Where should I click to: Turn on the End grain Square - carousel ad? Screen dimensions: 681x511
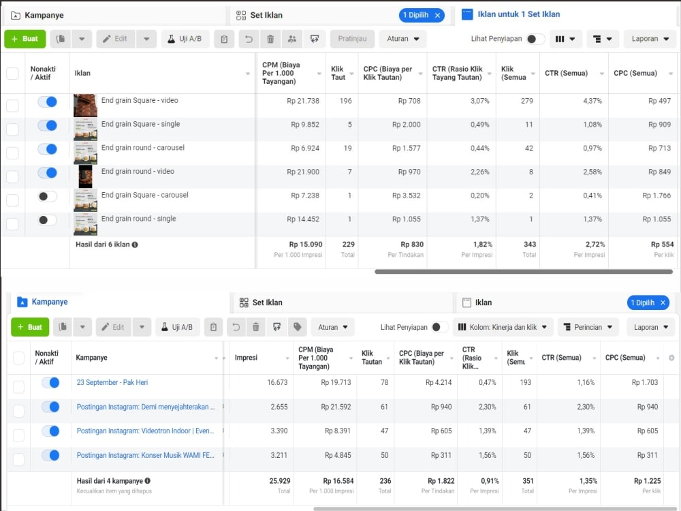pos(48,196)
